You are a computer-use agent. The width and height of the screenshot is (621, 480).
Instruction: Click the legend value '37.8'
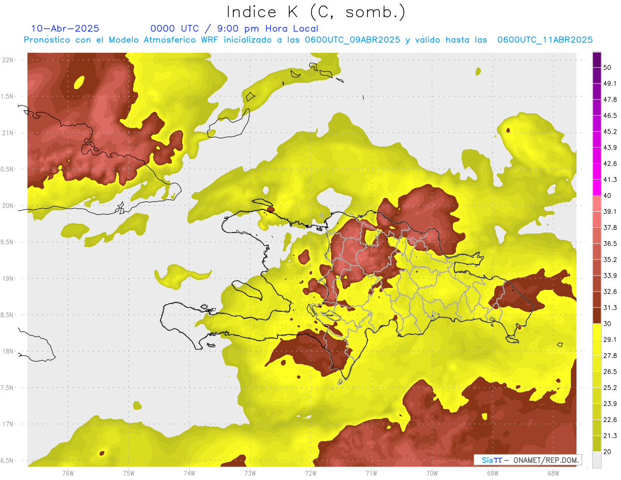[610, 227]
